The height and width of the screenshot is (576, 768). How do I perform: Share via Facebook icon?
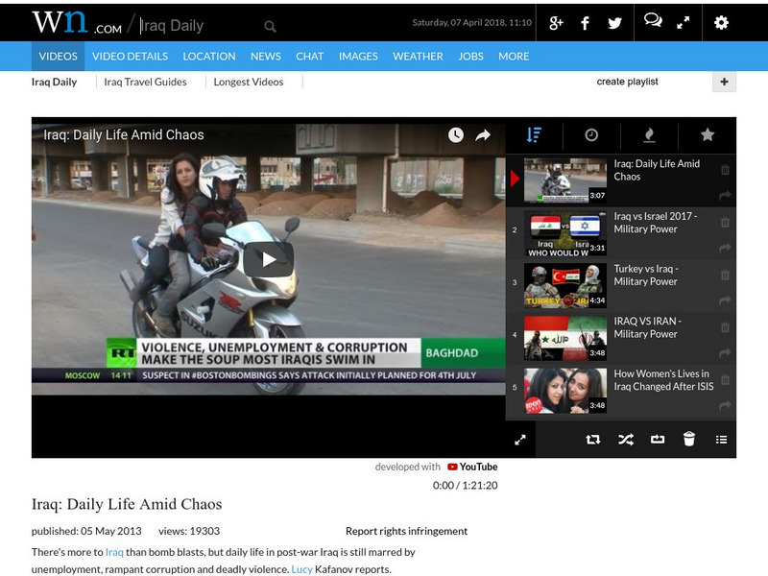click(585, 22)
